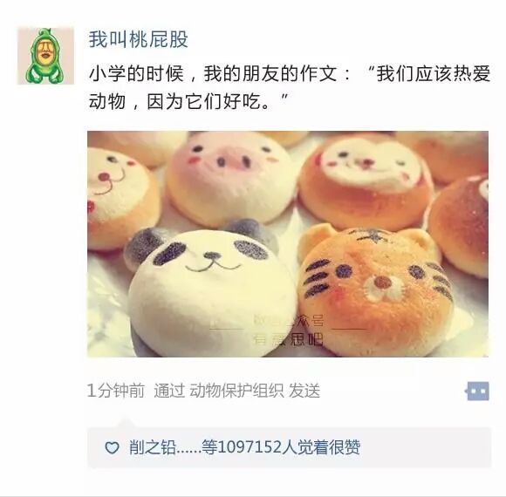The image size is (506, 497).
Task: Tap the heart icon in likes bar
Action: click(112, 447)
